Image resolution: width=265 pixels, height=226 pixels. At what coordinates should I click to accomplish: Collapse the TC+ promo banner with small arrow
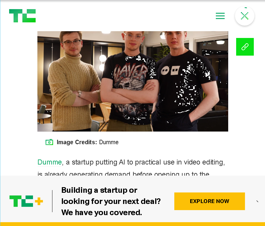[257, 201]
